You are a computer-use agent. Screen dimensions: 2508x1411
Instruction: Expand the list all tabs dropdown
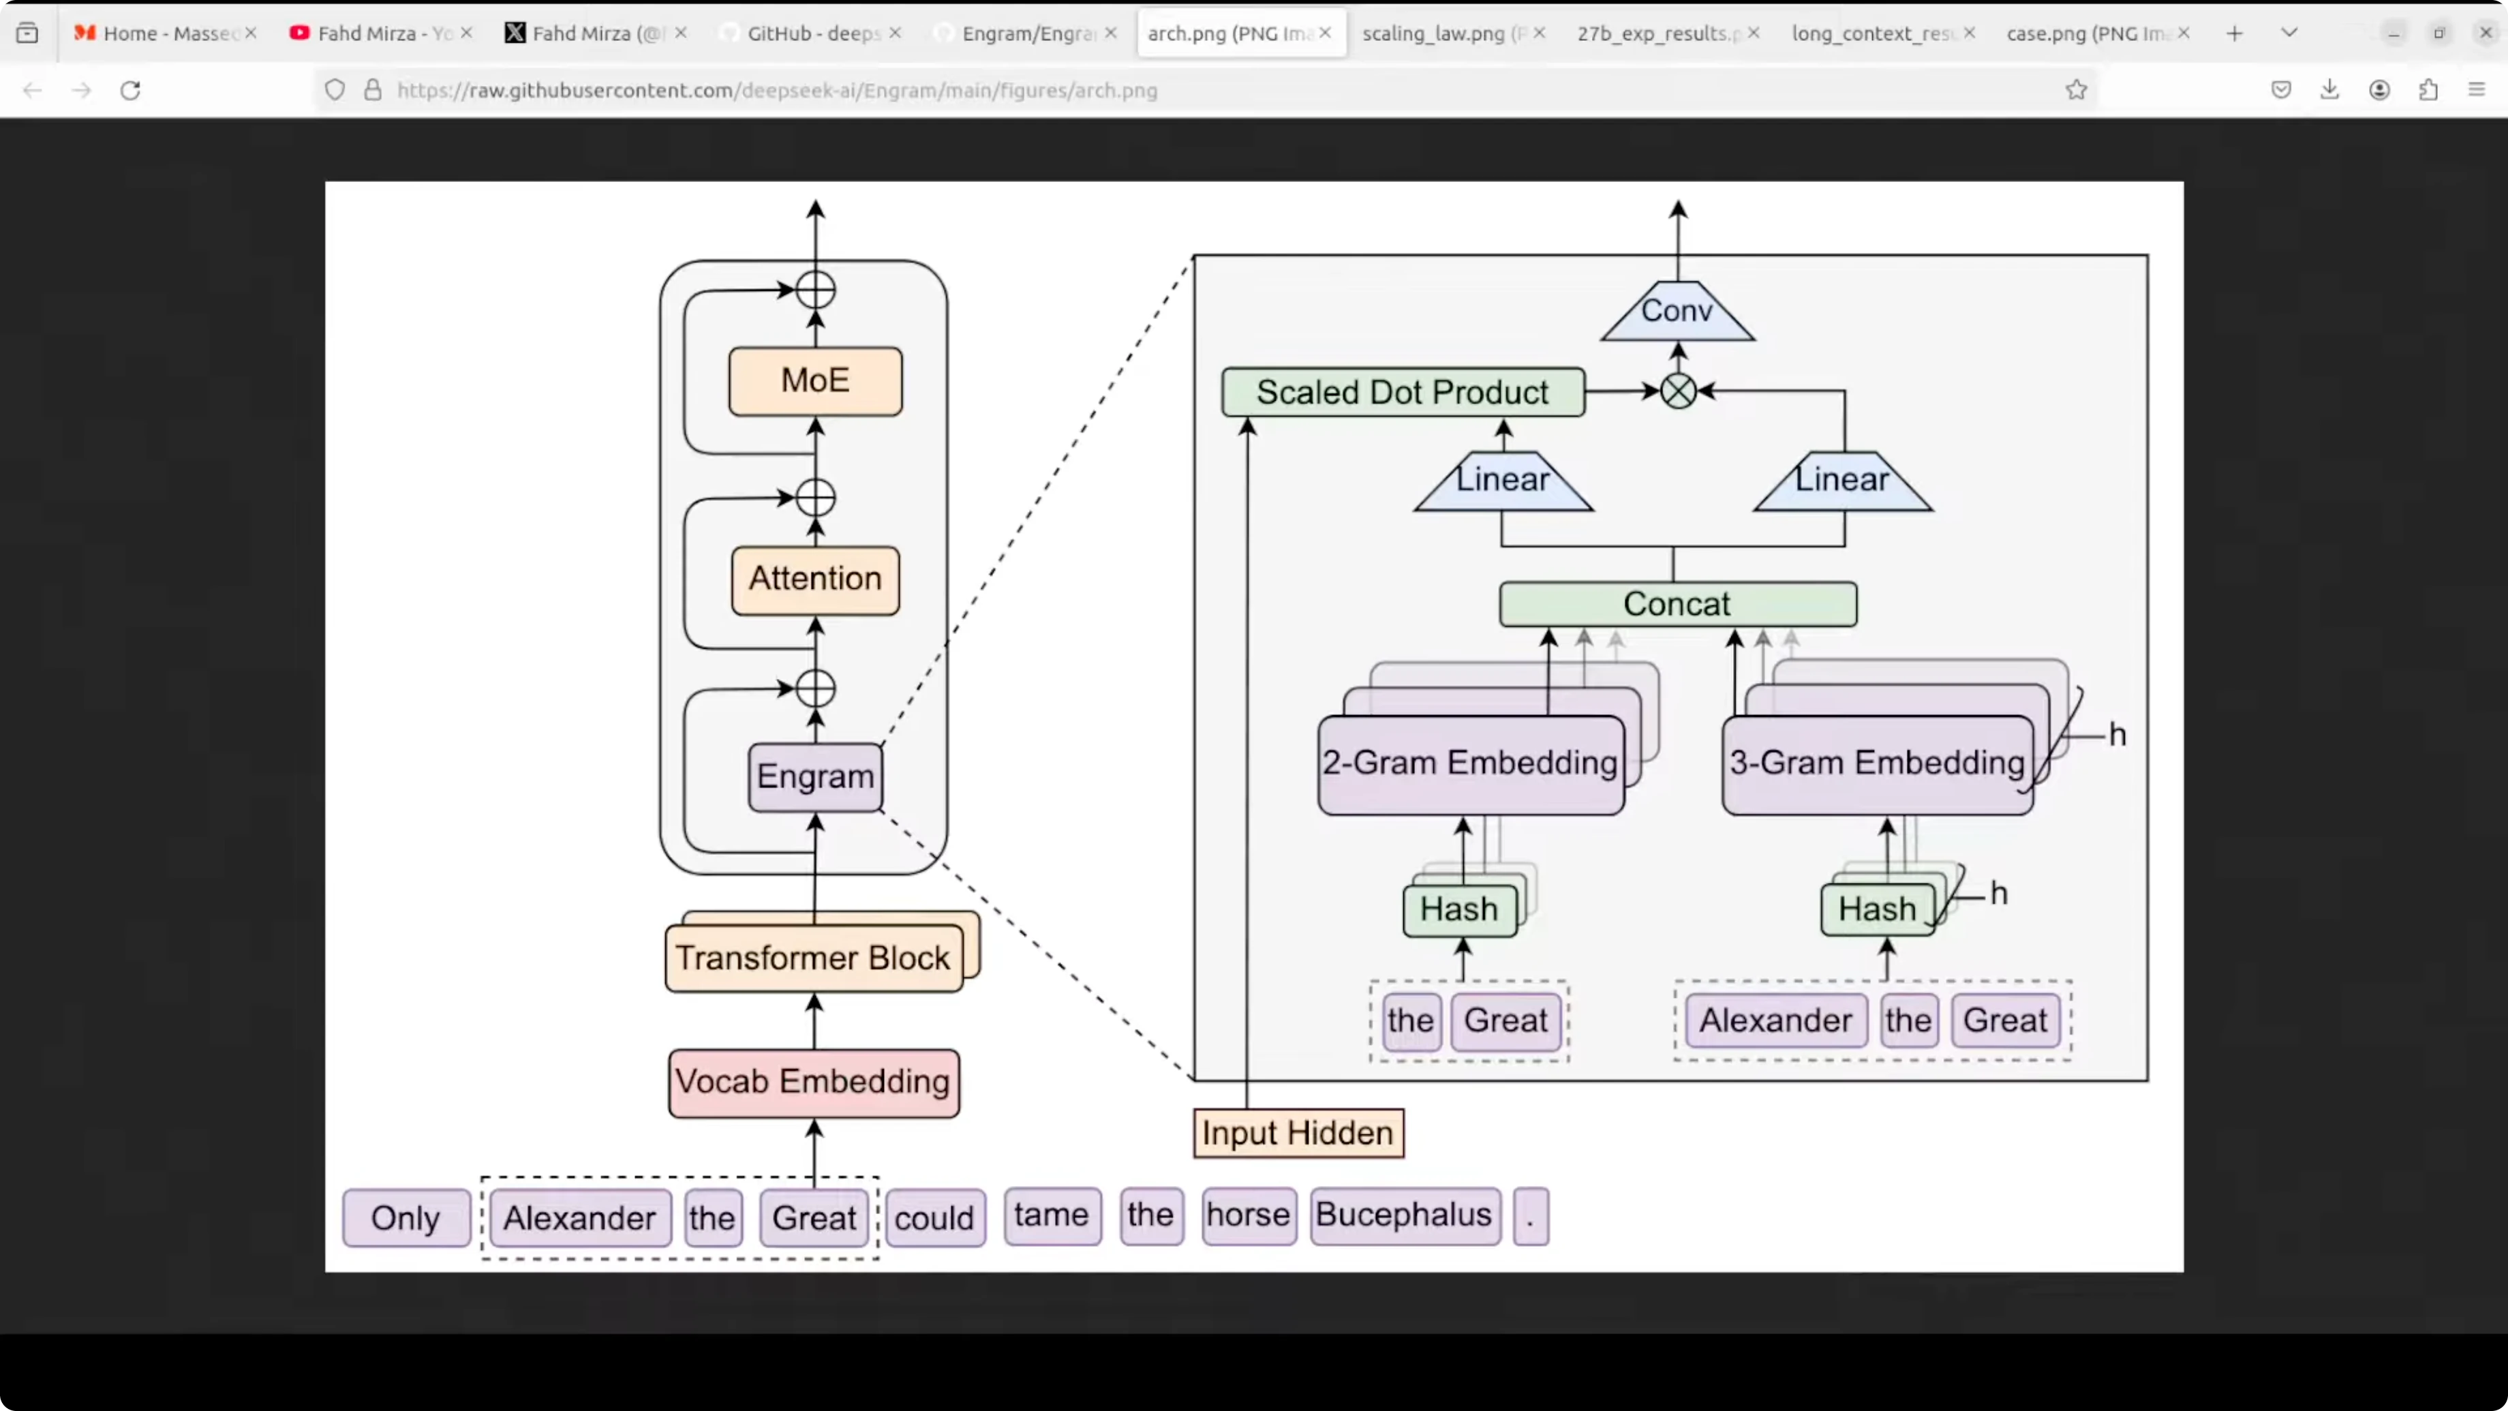point(2289,33)
